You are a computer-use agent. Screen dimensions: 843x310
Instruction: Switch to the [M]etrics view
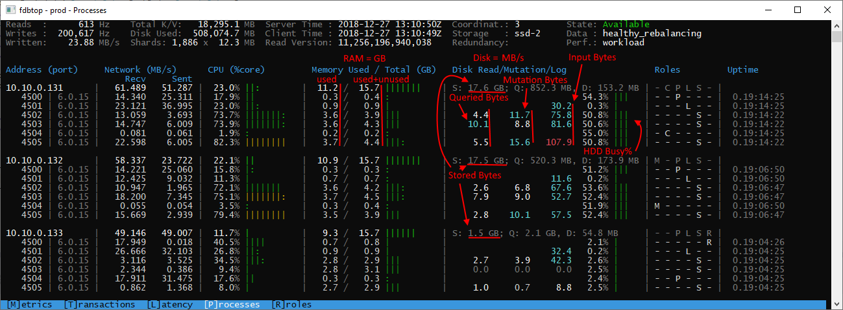[x=29, y=304]
